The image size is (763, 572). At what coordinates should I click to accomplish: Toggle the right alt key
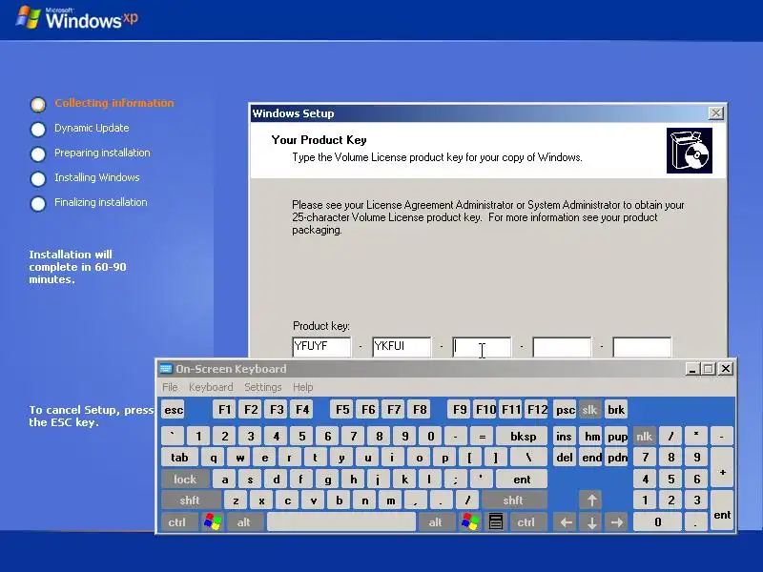[436, 521]
